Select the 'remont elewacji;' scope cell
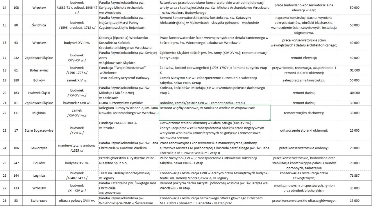This screenshot has height=206, width=372. (304, 58)
